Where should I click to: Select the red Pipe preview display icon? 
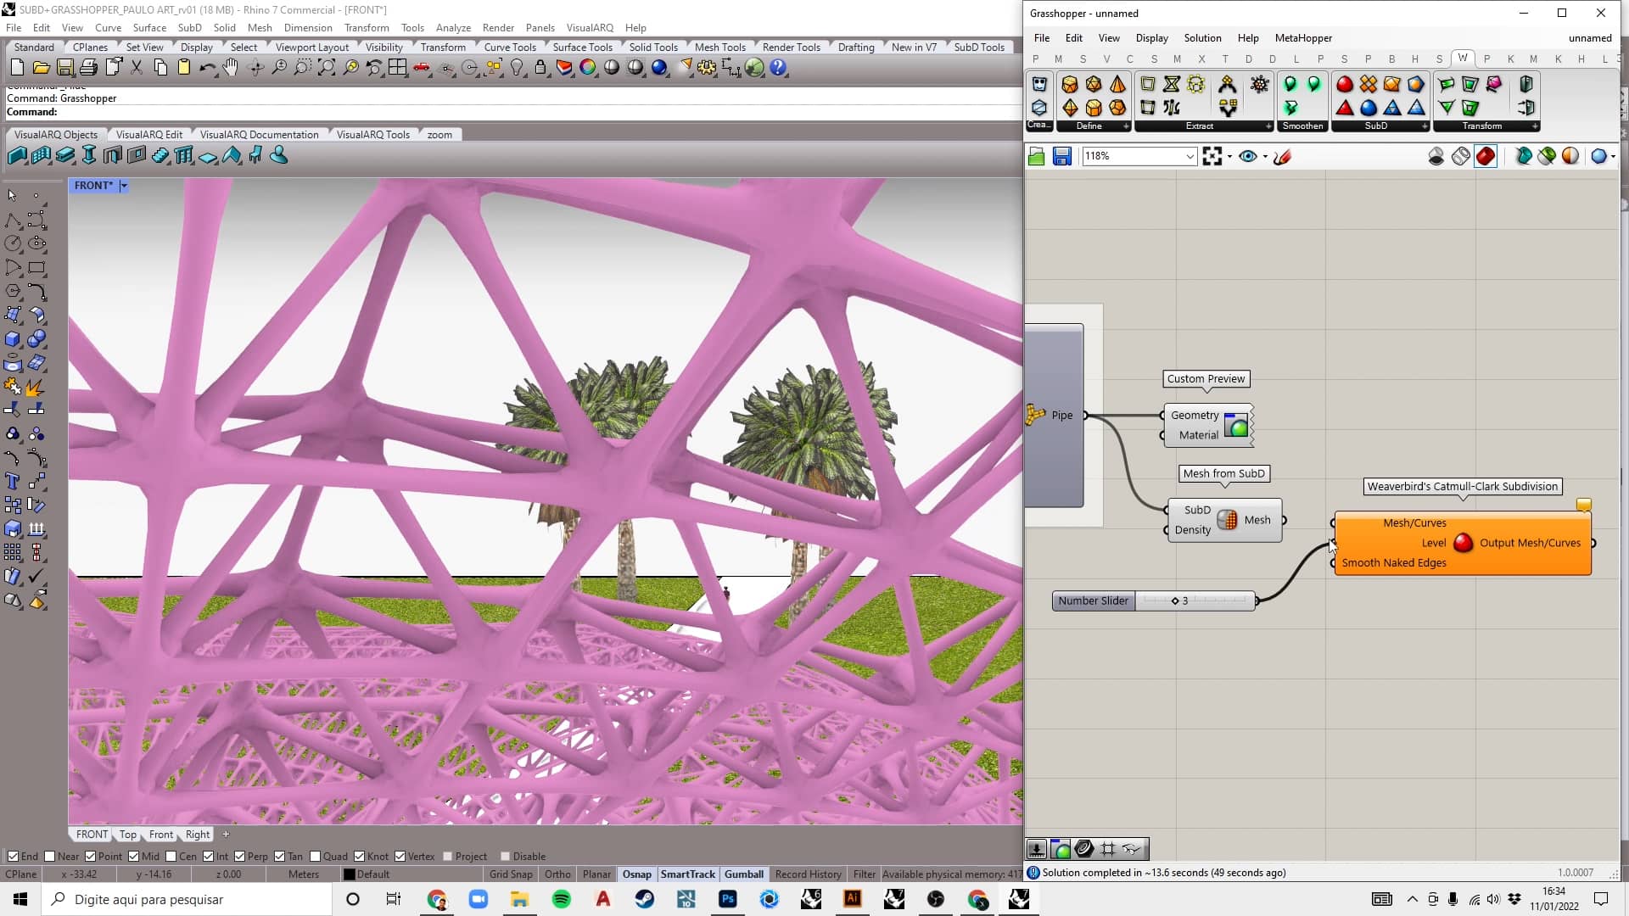point(1486,157)
